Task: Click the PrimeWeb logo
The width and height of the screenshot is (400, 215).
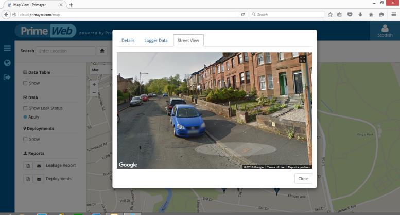Action: pos(46,31)
